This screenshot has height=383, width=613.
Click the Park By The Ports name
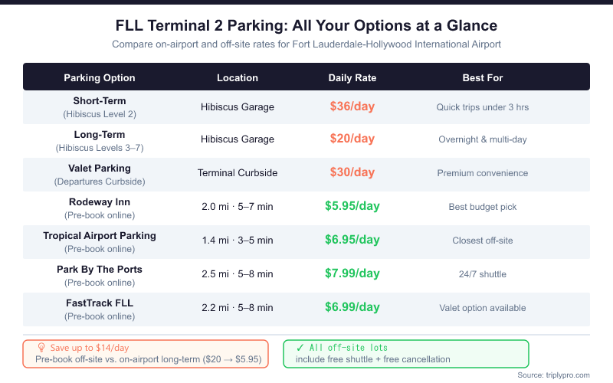click(x=100, y=269)
